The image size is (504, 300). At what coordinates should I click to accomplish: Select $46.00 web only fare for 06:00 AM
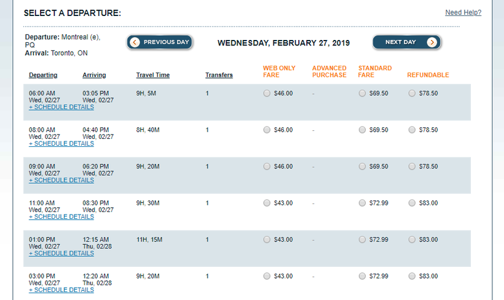(x=266, y=93)
